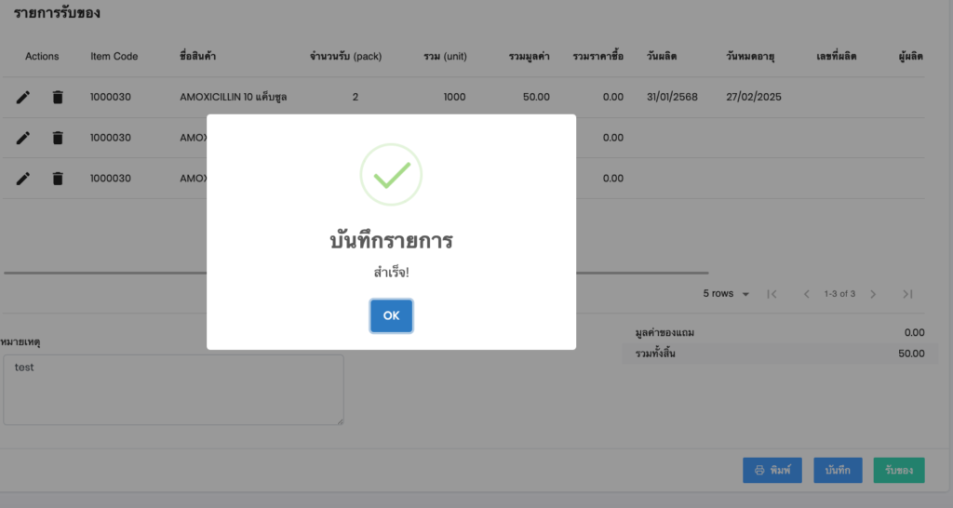Click the Item Code column header
Viewport: 953px width, 508px height.
point(114,57)
